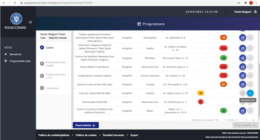Image resolution: width=260 pixels, height=140 pixels.
Task: Click the browser address bar
Action: (121, 3)
